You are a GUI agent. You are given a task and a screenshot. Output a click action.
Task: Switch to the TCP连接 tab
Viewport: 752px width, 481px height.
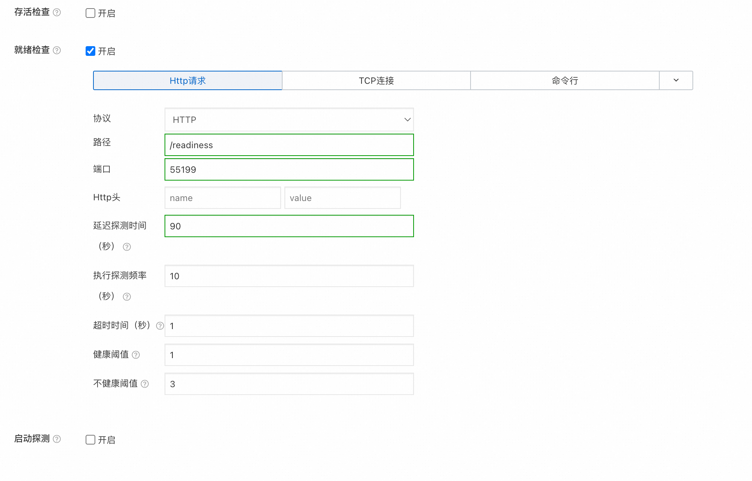(376, 81)
